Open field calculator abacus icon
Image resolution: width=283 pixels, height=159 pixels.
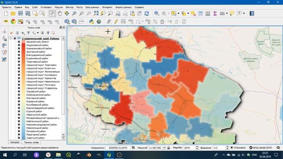tap(208, 14)
